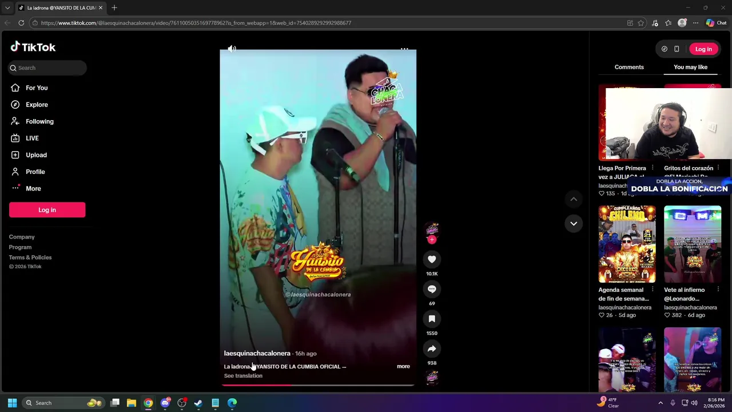Open the creator's avatar beside the video
Image resolution: width=732 pixels, height=412 pixels.
pyautogui.click(x=432, y=229)
